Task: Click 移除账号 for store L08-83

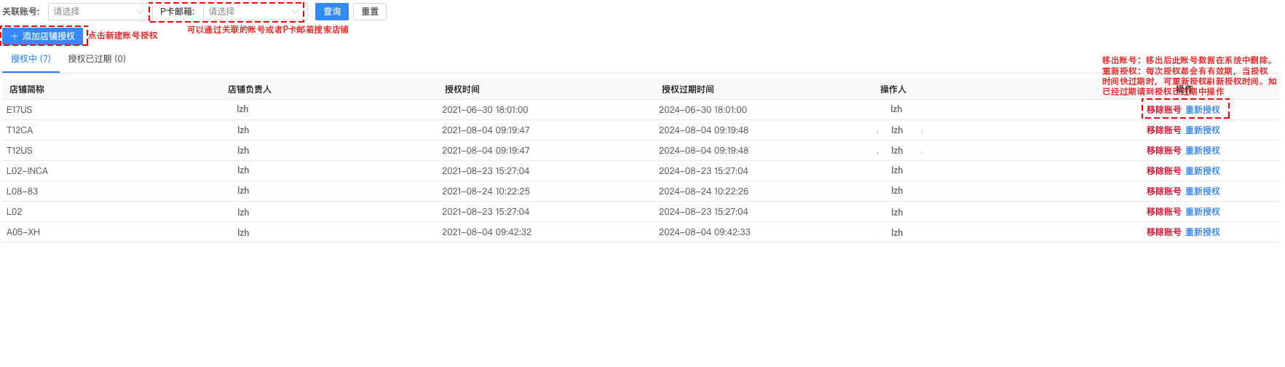Action: point(1163,192)
